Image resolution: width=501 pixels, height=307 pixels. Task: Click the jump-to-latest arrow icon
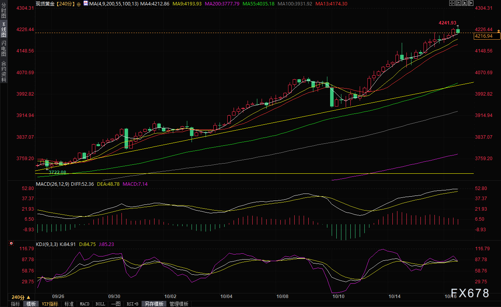470,3
